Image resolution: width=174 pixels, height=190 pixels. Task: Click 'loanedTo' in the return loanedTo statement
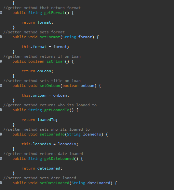47,120
